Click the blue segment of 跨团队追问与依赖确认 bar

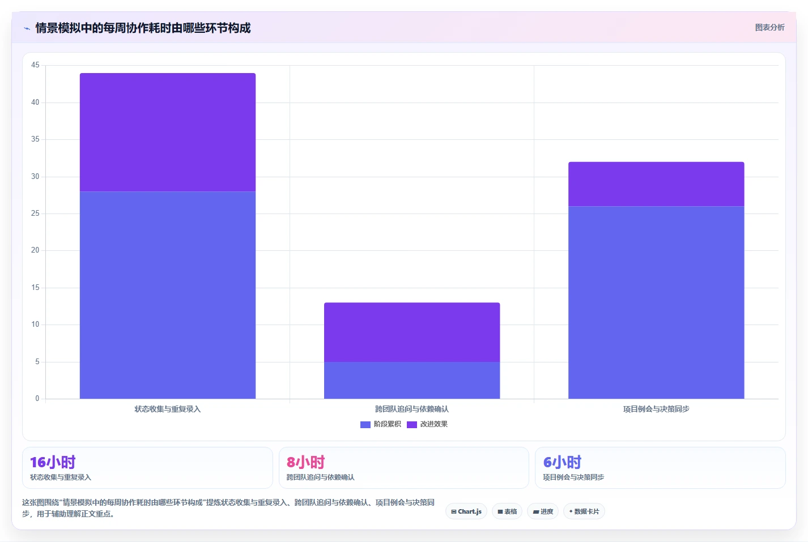click(x=412, y=380)
